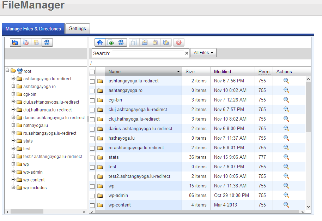Check the box next to cgi-bin row
The height and width of the screenshot is (221, 322).
point(92,100)
